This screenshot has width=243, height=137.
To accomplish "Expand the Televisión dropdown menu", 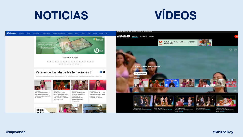I will click(x=22, y=33).
